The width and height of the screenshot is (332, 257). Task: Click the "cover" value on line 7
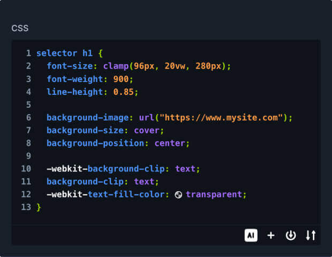click(147, 131)
